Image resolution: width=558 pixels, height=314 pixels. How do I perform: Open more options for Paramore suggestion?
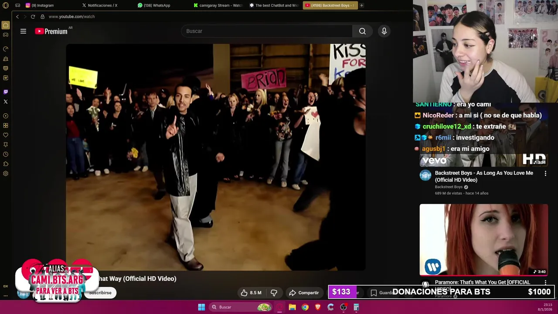[545, 283]
